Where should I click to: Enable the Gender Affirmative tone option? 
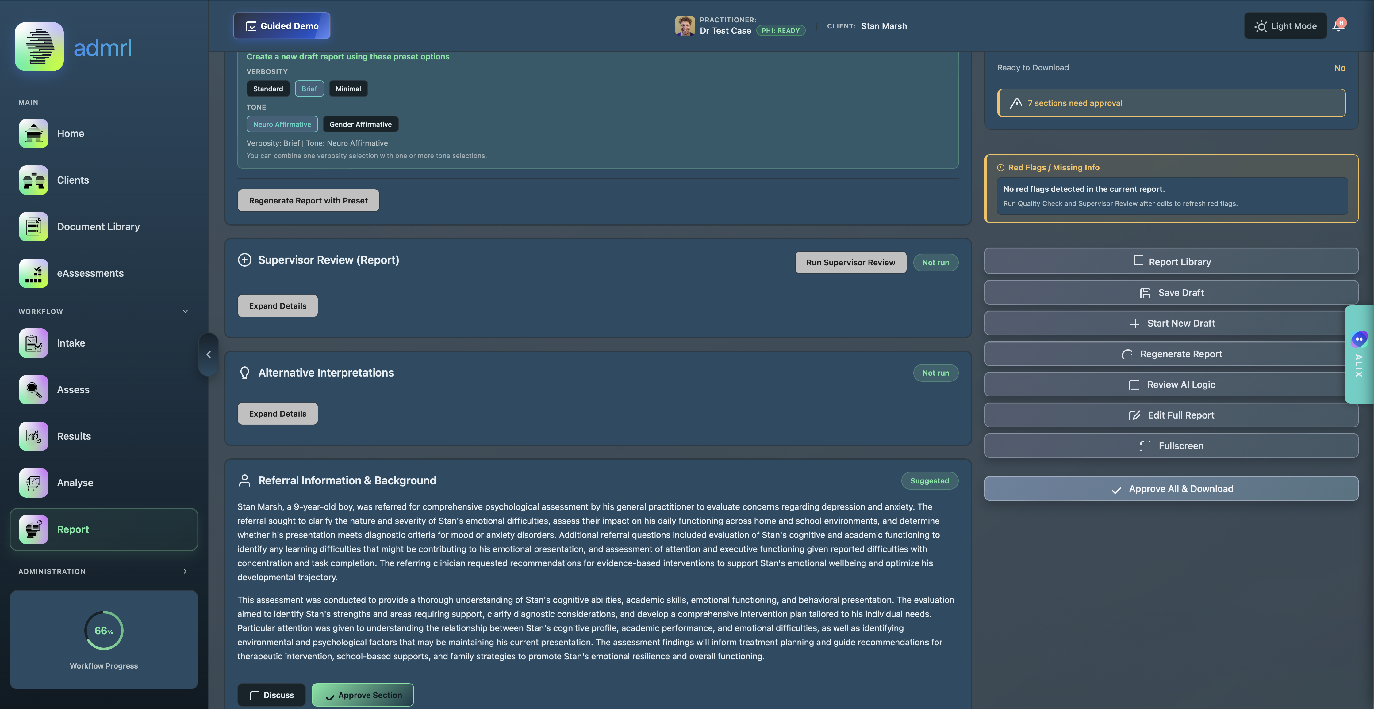pos(361,124)
